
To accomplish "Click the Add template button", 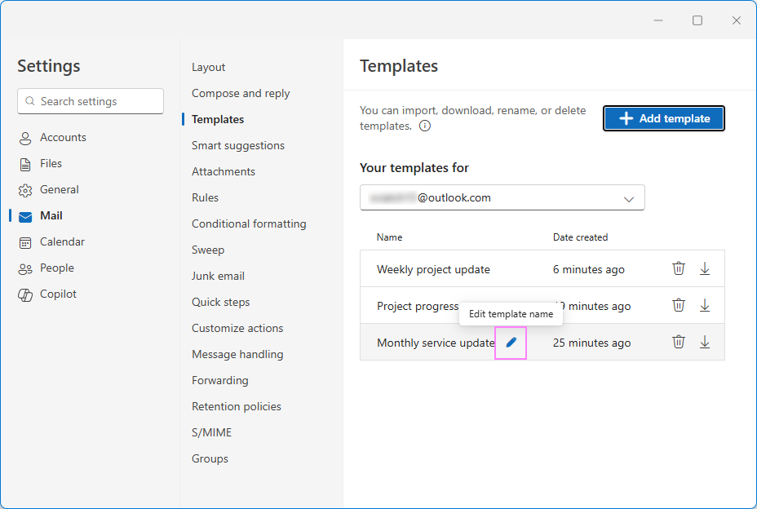I will 663,117.
